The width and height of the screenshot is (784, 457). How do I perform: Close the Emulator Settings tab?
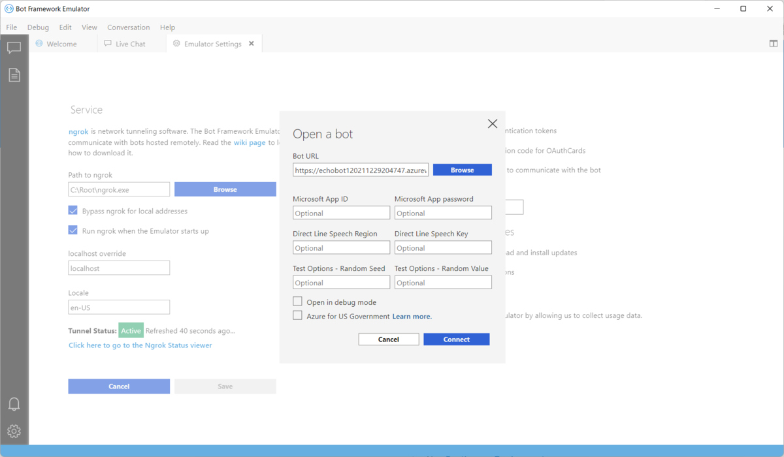[252, 44]
